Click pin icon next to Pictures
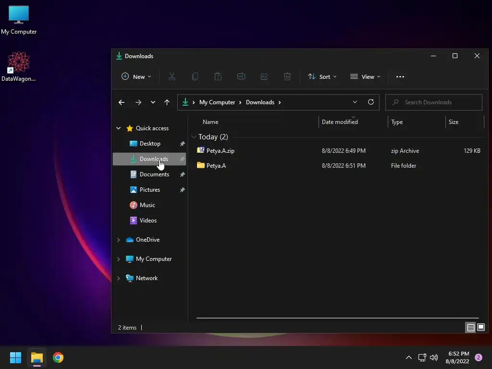The image size is (492, 369). pos(182,190)
